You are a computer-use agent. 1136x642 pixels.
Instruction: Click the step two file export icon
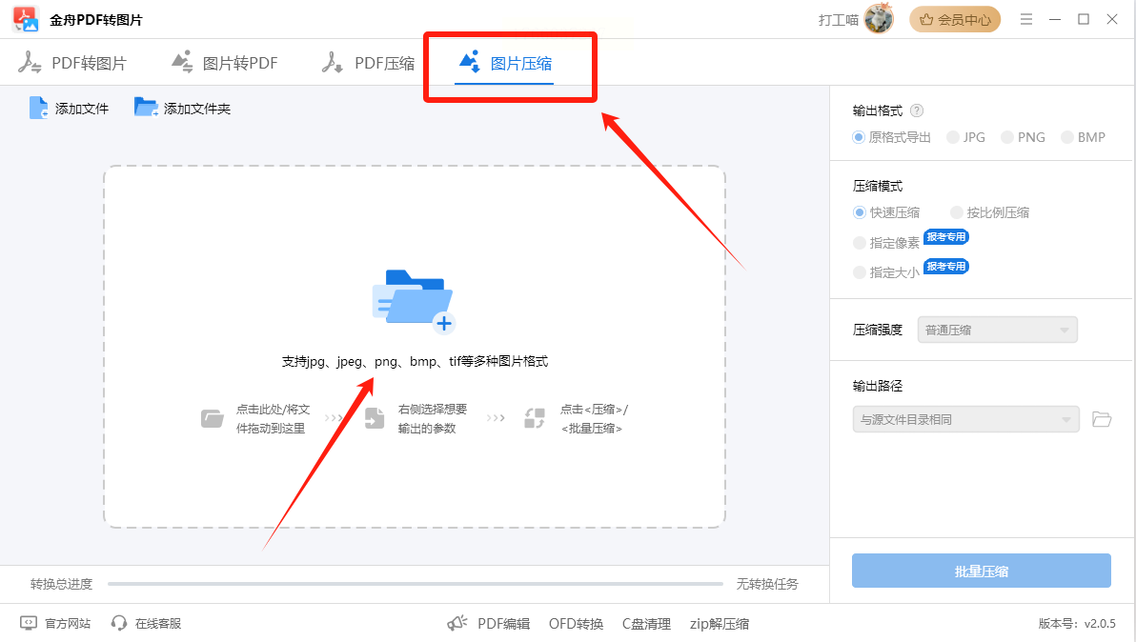click(x=375, y=418)
